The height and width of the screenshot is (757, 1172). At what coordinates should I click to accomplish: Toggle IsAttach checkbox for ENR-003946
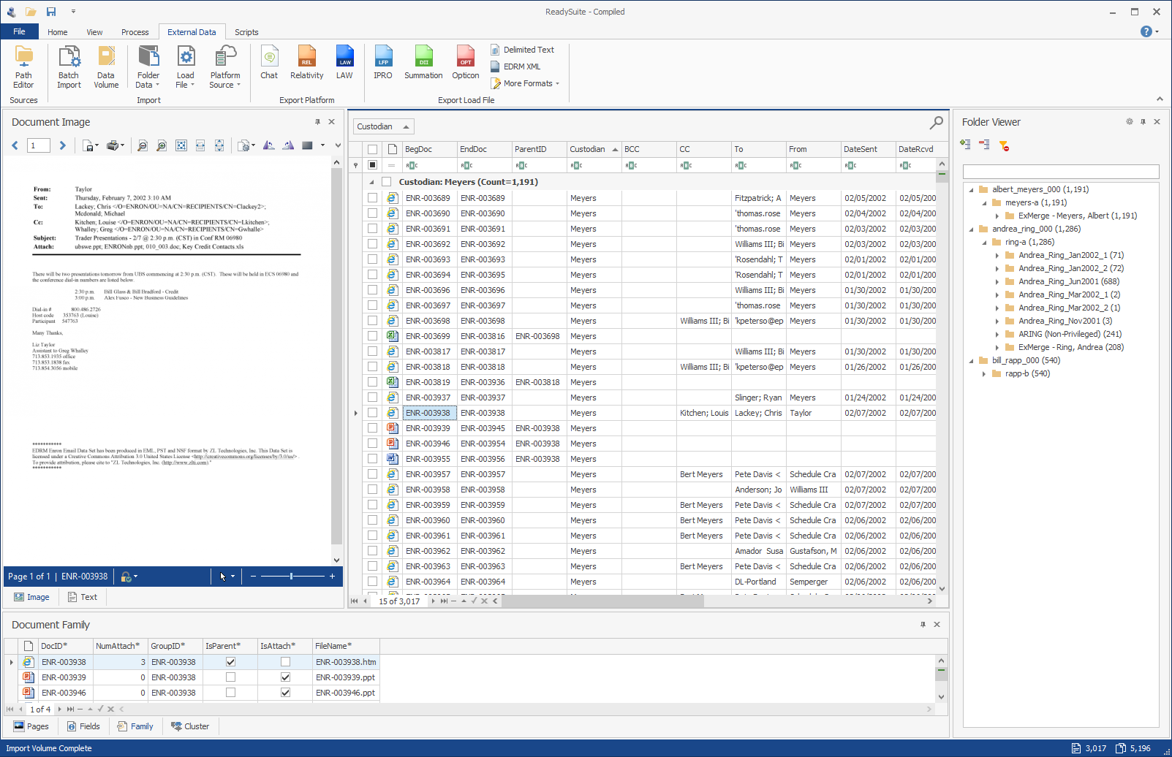point(285,693)
